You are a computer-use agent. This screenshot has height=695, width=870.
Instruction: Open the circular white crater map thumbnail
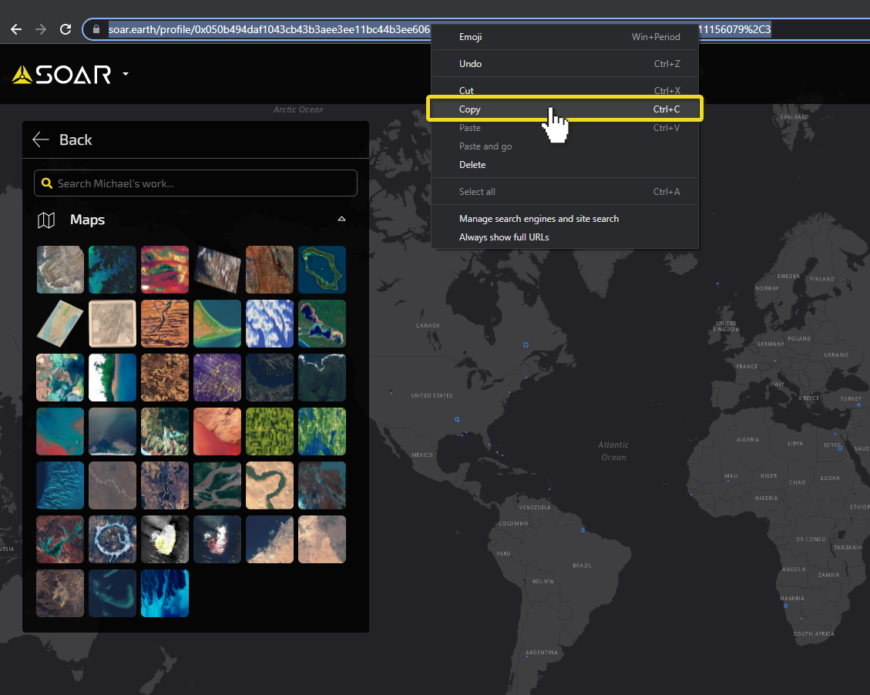[113, 539]
